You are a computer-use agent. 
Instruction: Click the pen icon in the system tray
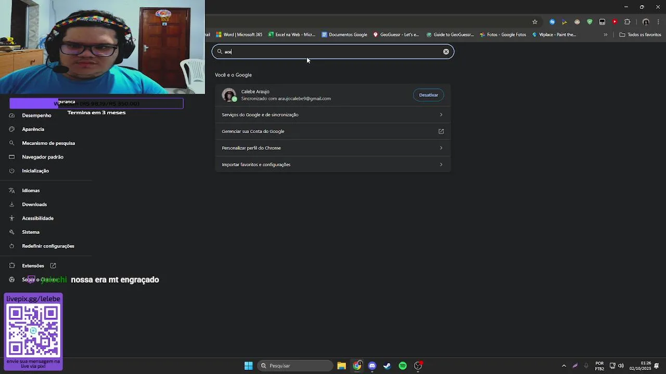(575, 366)
